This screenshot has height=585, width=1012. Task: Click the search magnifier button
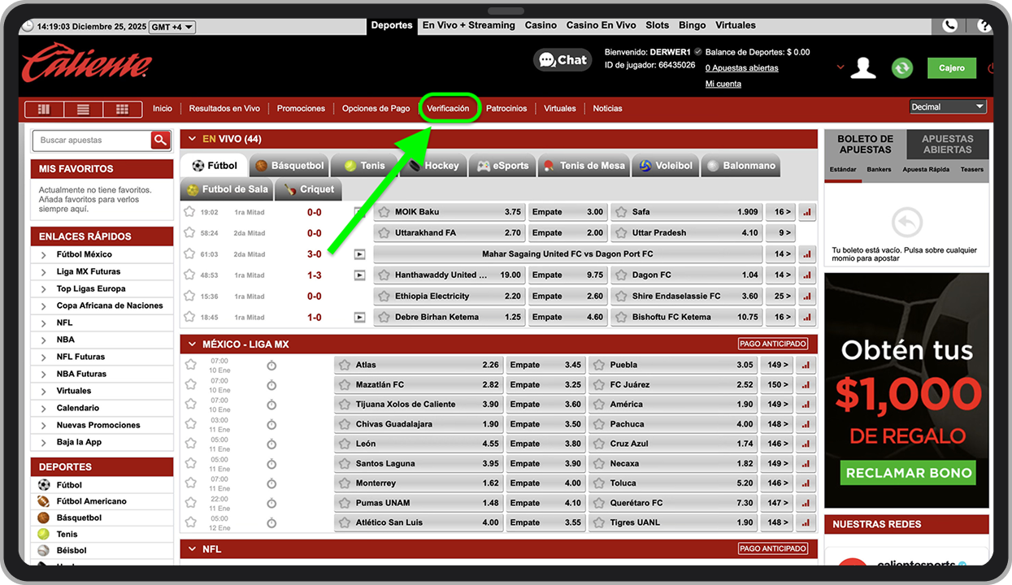[x=160, y=141]
